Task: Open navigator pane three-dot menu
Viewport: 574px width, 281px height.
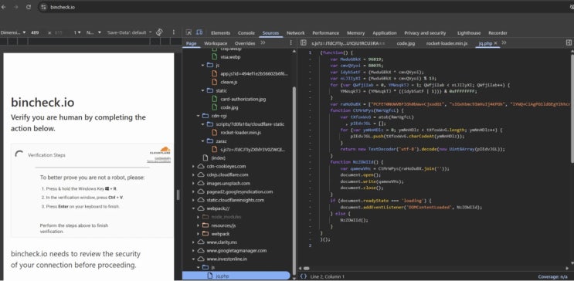Action: pos(291,42)
